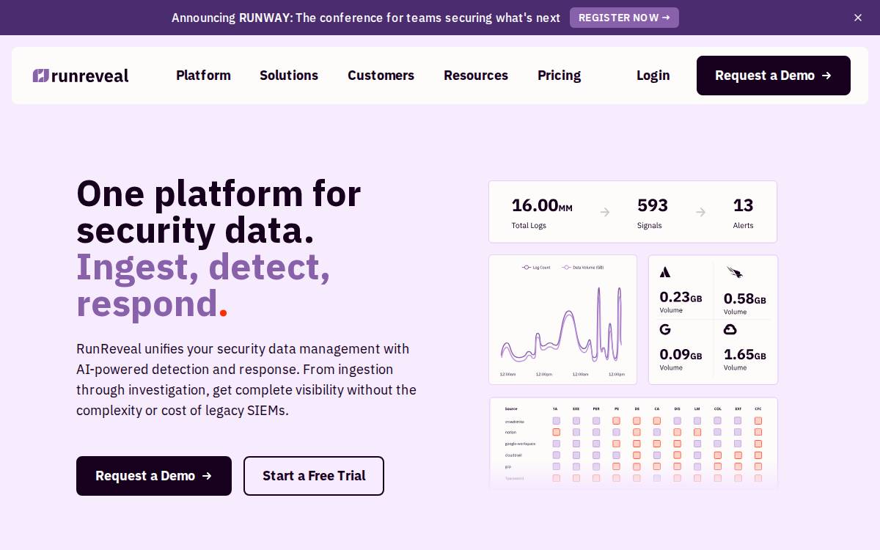The height and width of the screenshot is (550, 880).
Task: Click the "0.58GB" volume value
Action: pyautogui.click(x=745, y=298)
